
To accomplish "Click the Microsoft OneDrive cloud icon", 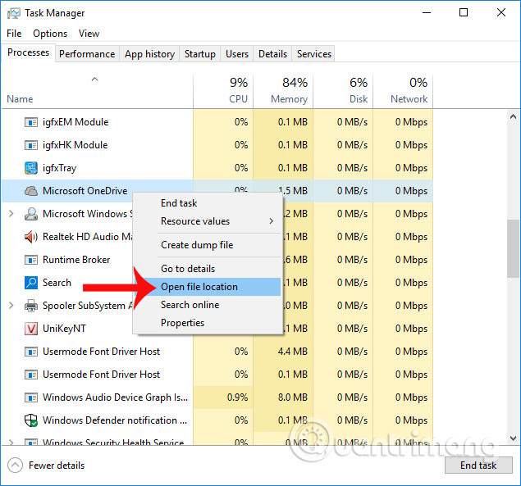I will [x=31, y=191].
